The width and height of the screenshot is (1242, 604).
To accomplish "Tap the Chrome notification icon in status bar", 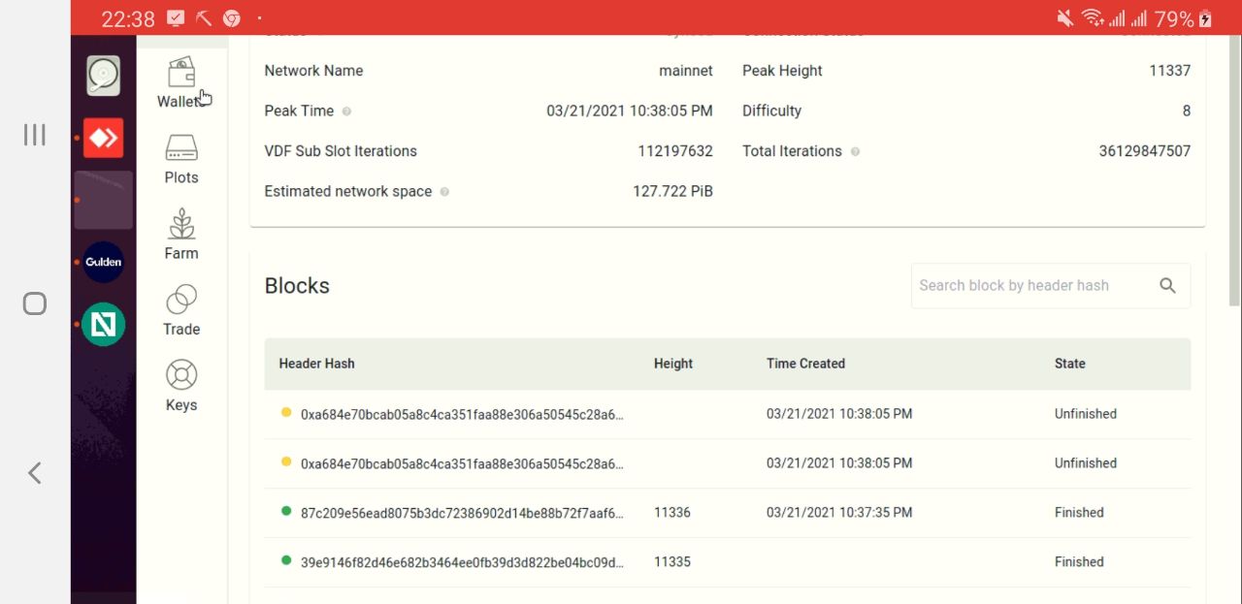I will 231,18.
